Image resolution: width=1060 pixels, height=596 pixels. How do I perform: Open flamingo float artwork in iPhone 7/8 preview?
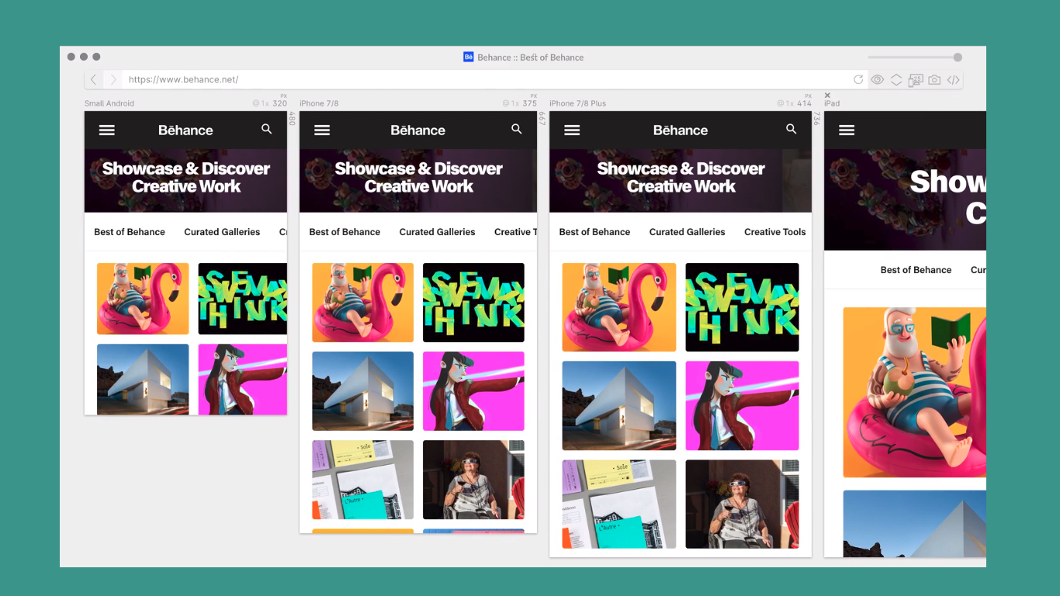coord(363,303)
